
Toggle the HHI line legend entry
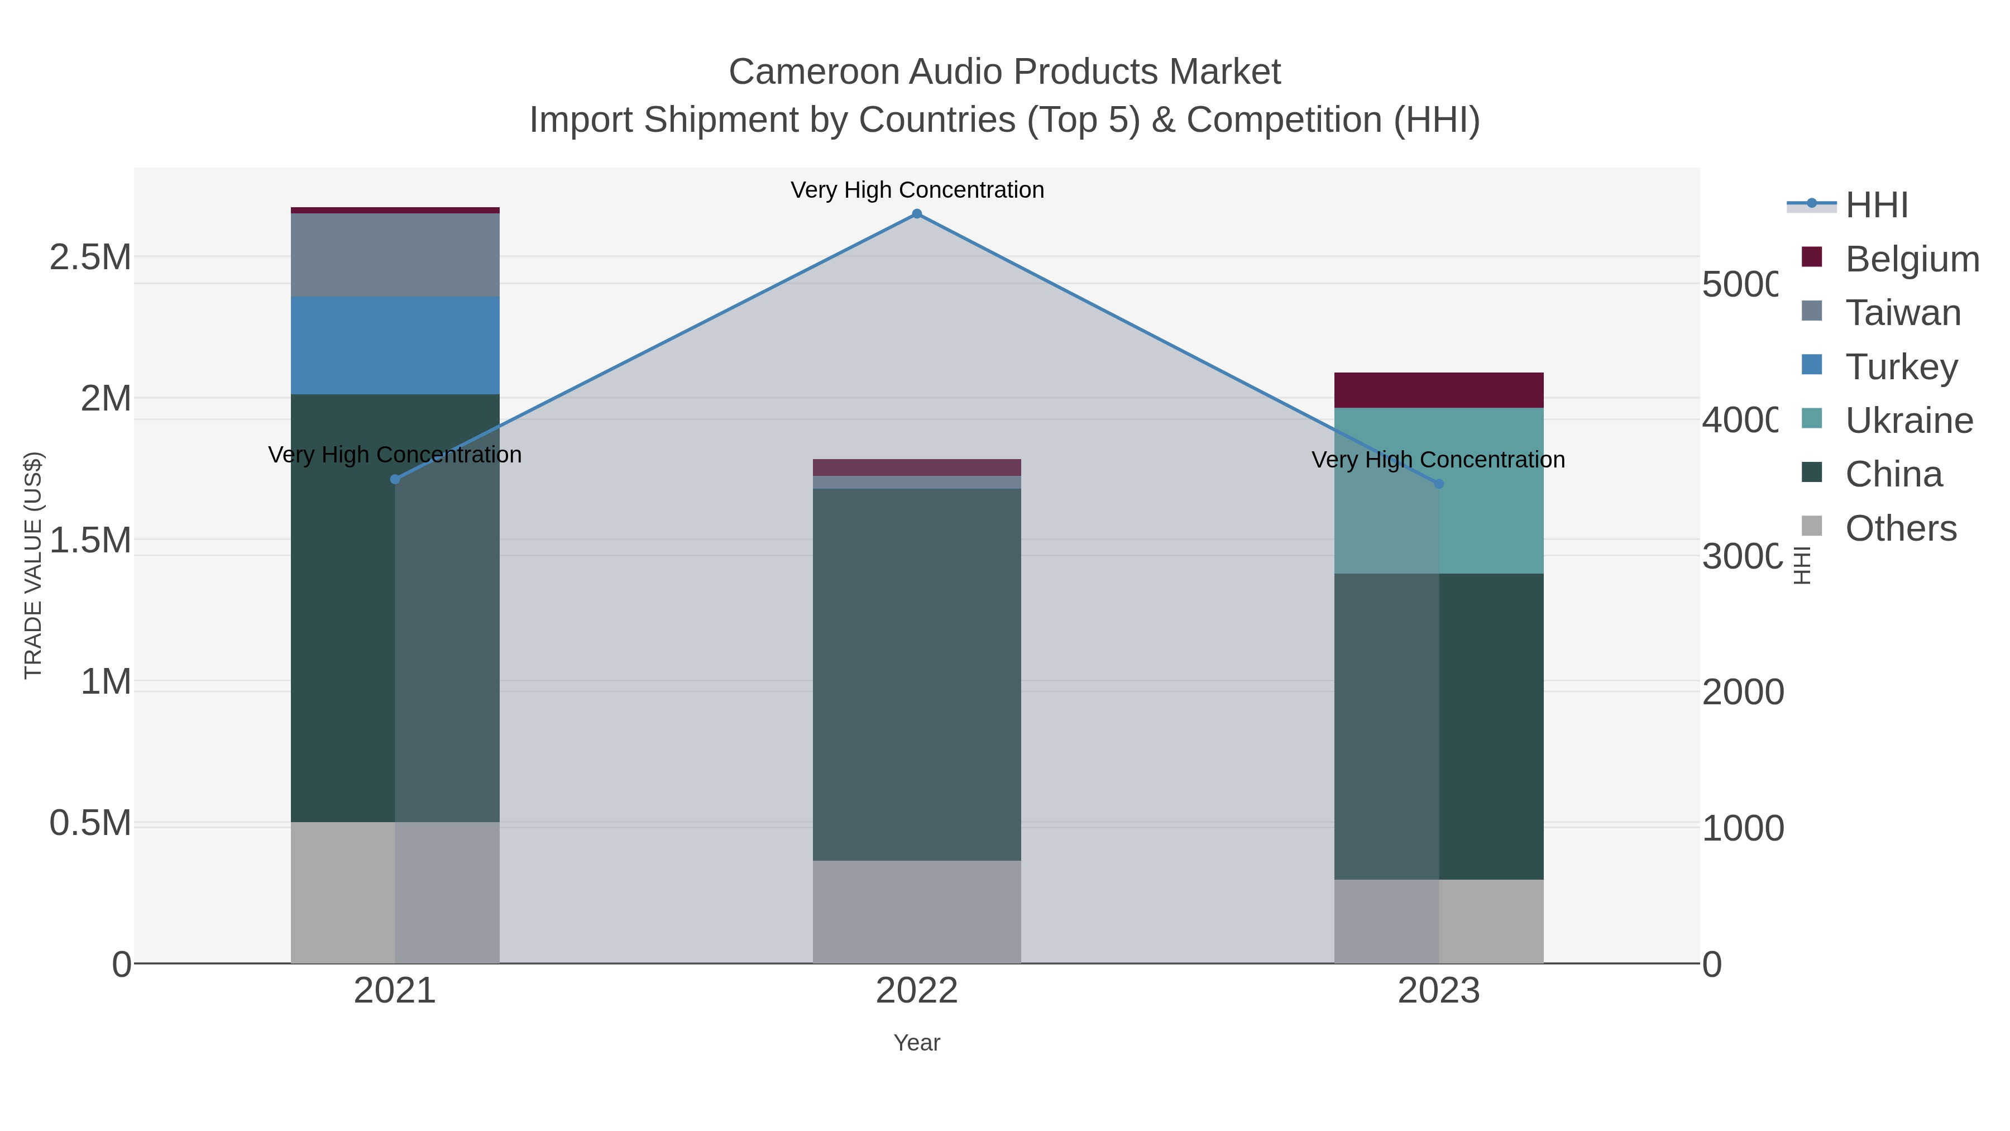(1848, 206)
